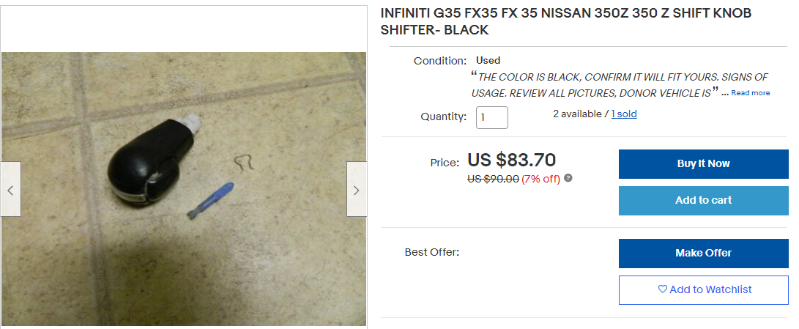Show the previous product image
799x329 pixels.
(10, 190)
